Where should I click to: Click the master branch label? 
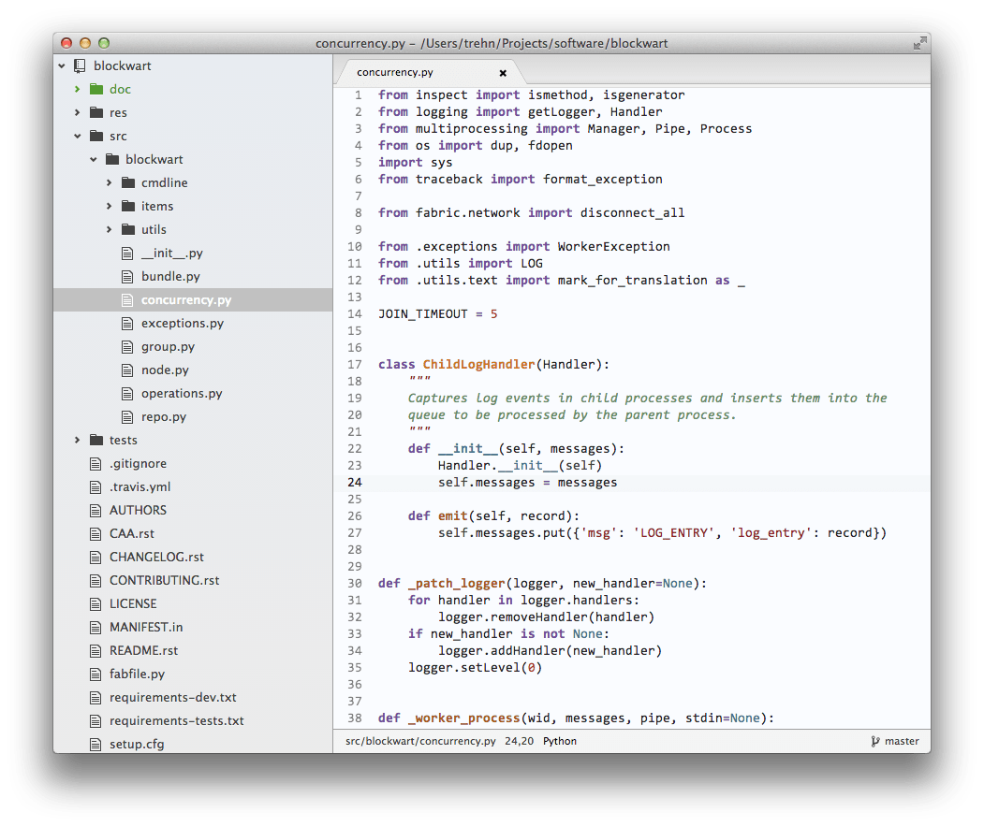click(902, 741)
